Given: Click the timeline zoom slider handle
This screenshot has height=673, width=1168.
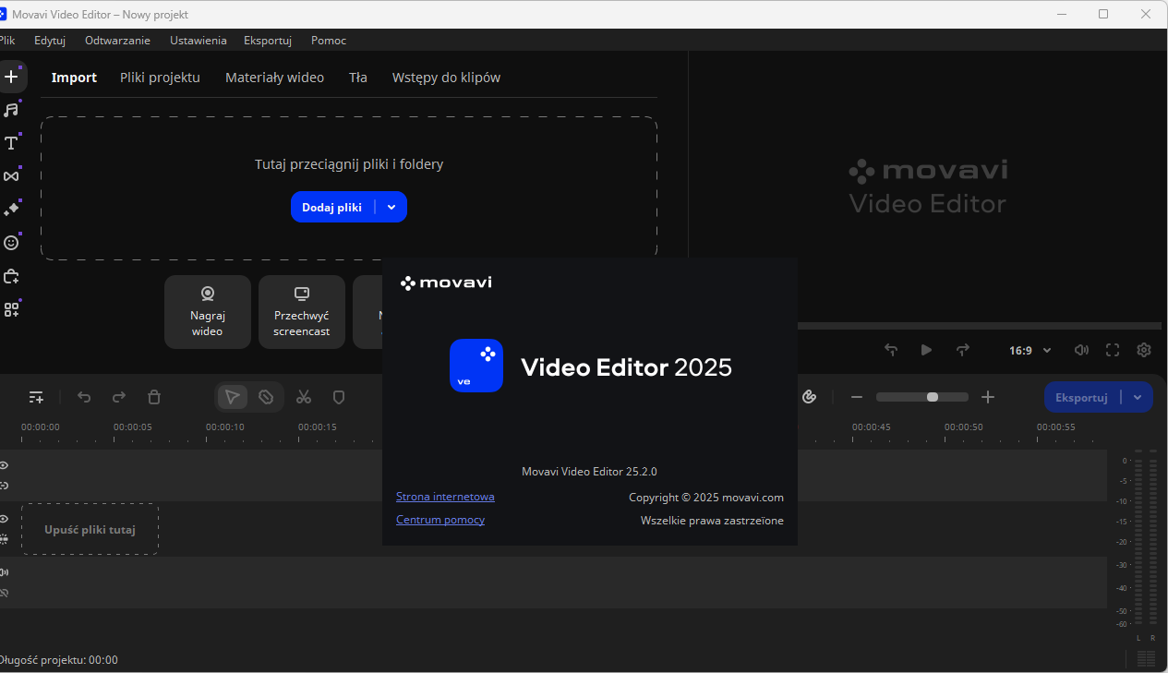Looking at the screenshot, I should click(933, 397).
